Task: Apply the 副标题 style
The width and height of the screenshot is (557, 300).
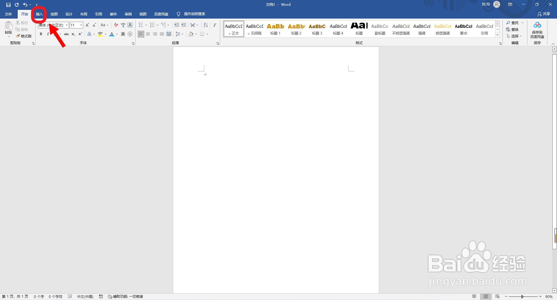Action: [380, 29]
